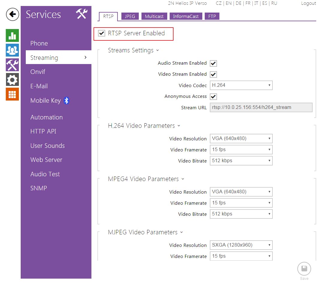327x284 pixels.
Task: Switch to the Multicast tab
Action: tap(154, 16)
